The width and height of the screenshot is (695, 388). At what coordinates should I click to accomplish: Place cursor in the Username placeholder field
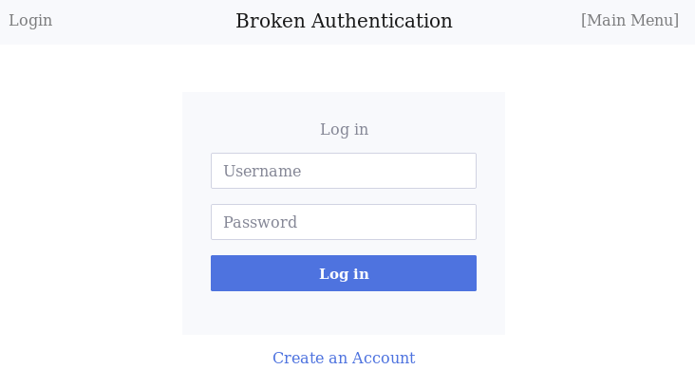343,171
